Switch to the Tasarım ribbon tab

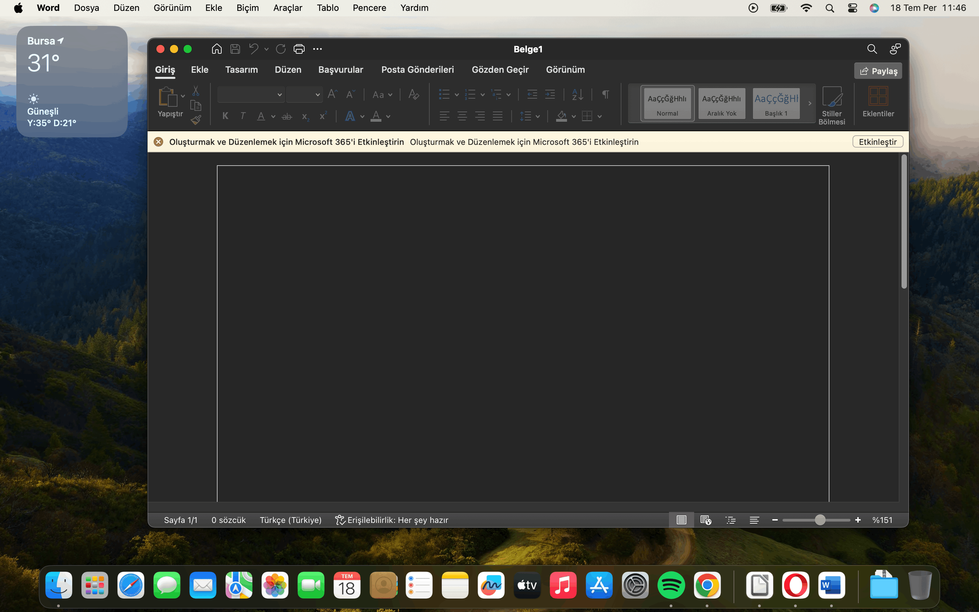coord(241,70)
